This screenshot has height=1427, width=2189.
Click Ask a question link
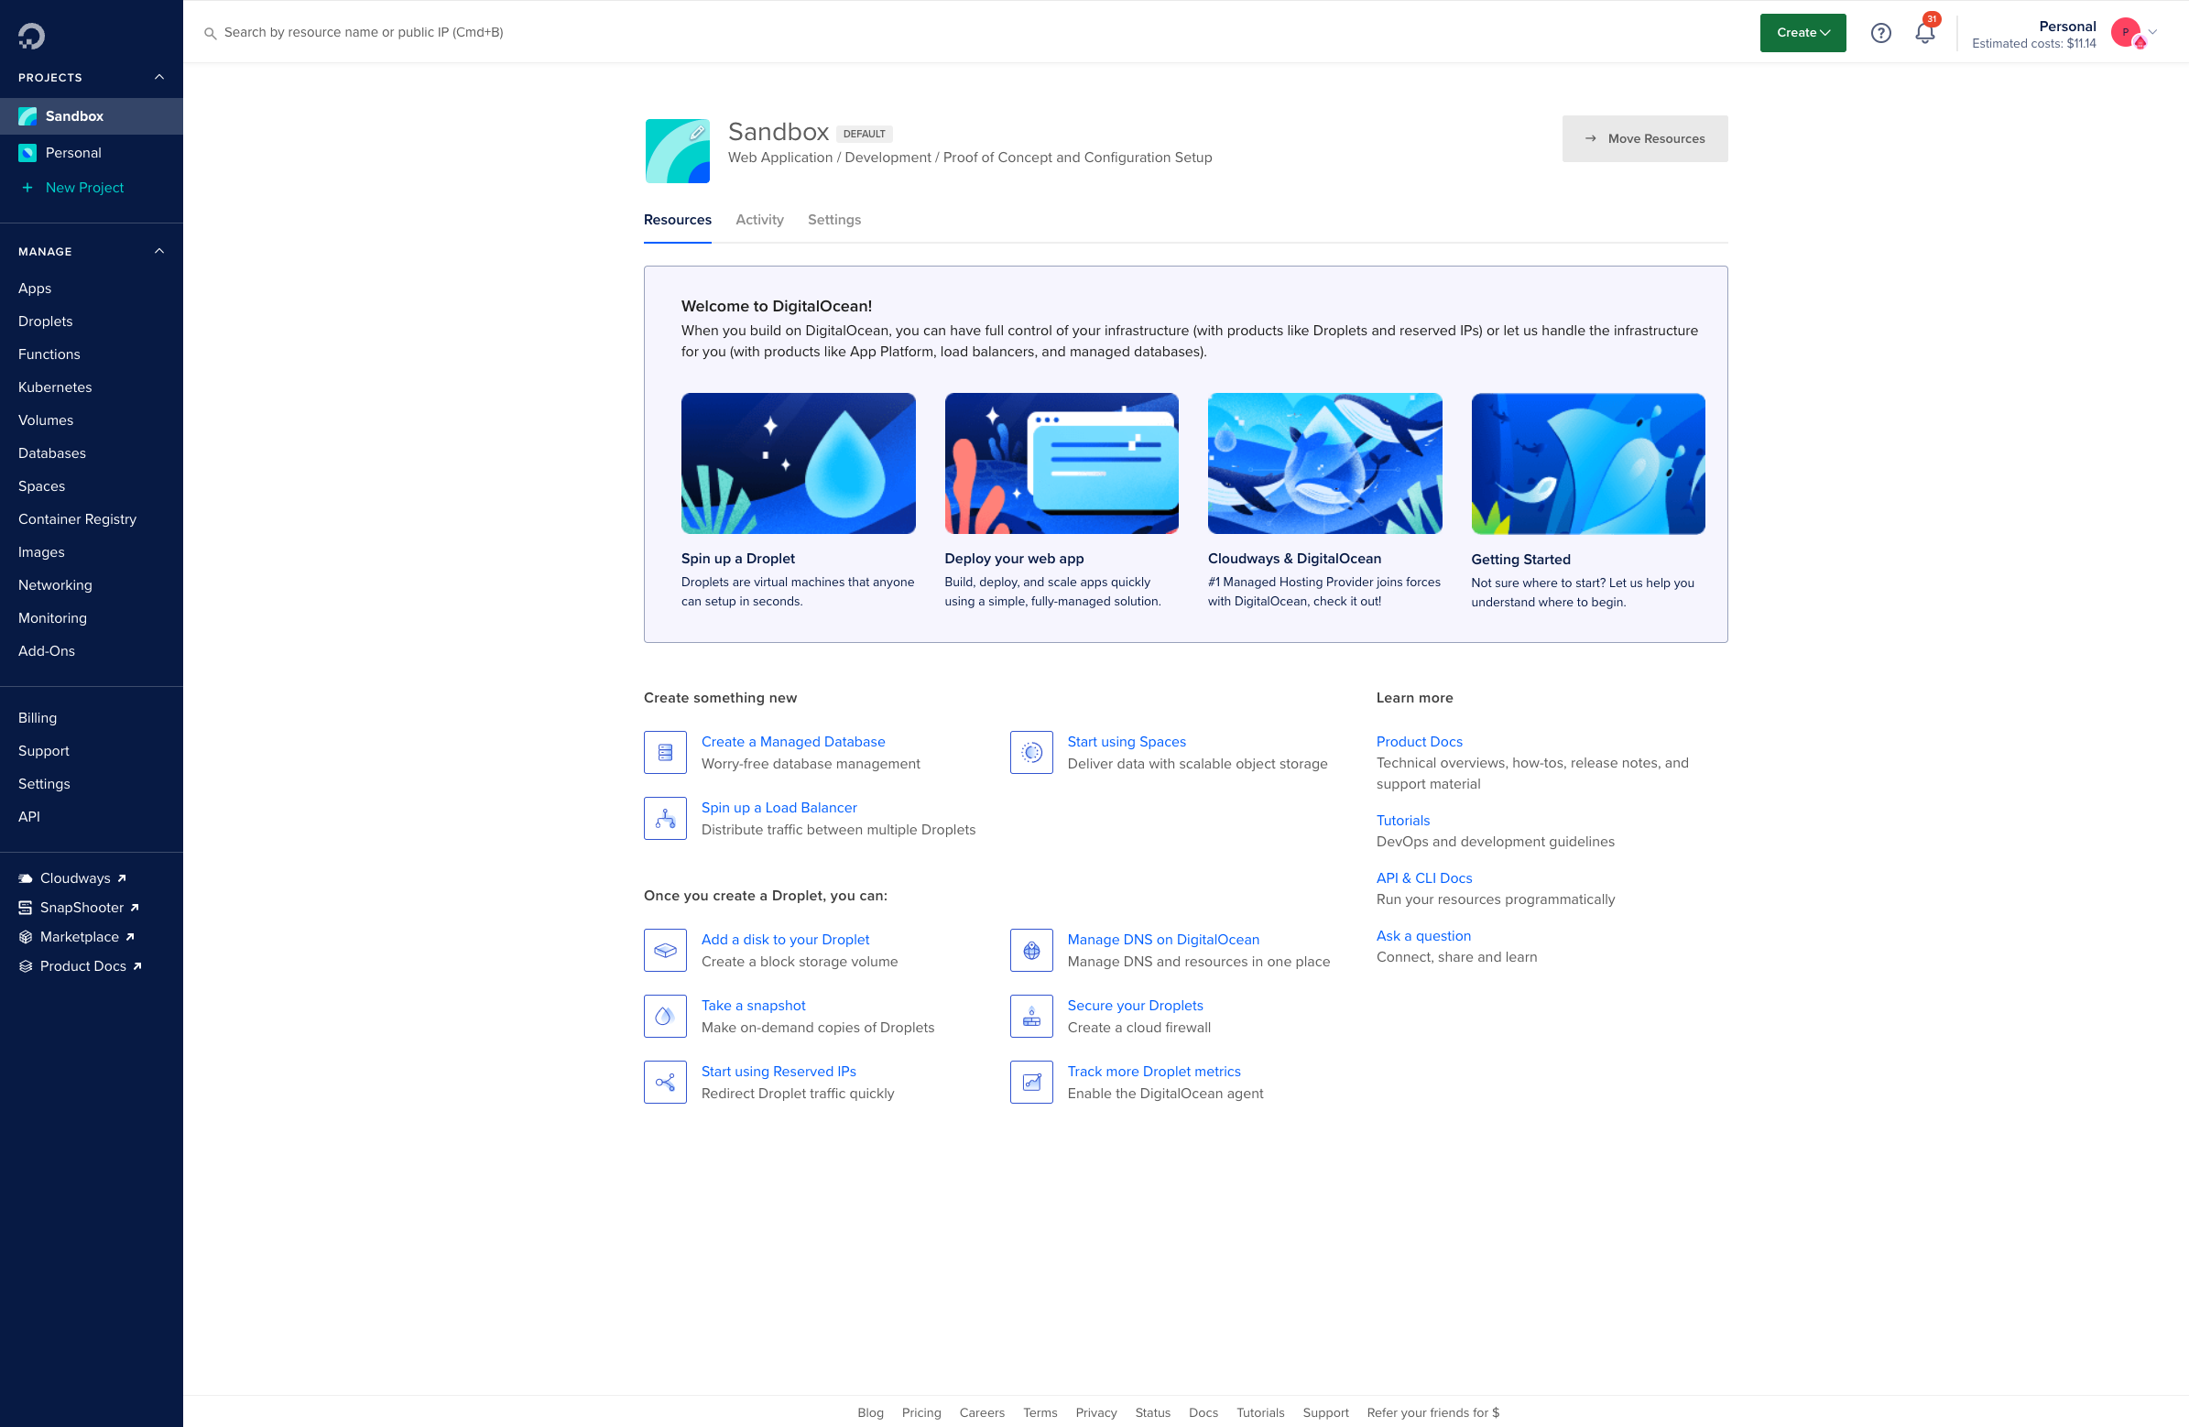coord(1424,936)
